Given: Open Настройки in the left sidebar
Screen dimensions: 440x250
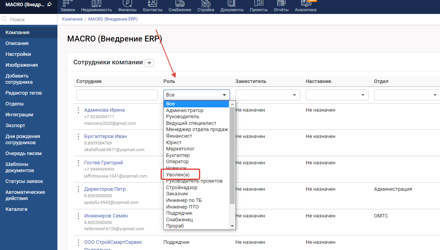Looking at the screenshot, I should pos(18,54).
